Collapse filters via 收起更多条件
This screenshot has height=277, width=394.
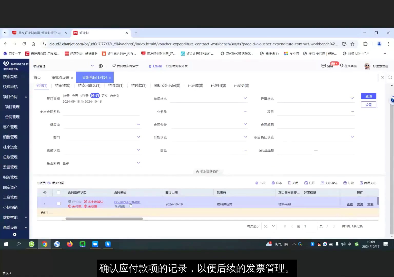(207, 171)
